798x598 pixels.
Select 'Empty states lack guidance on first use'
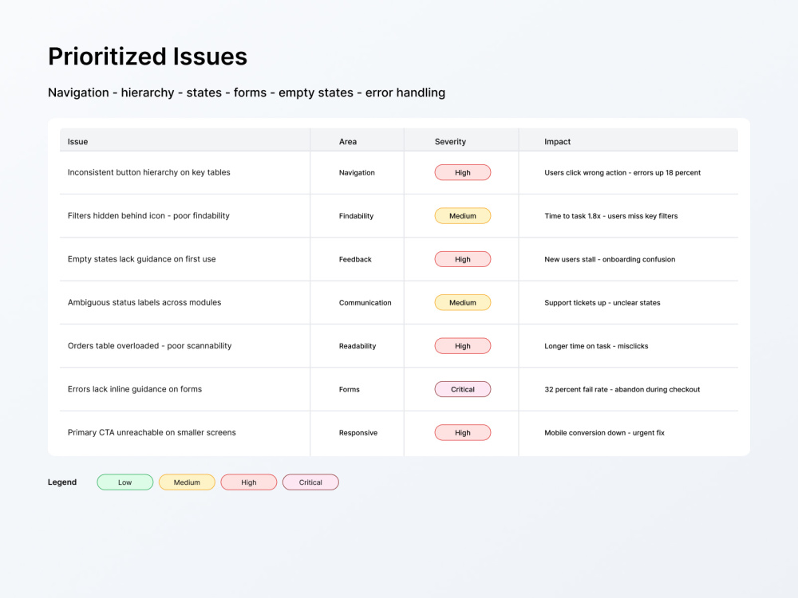click(141, 259)
